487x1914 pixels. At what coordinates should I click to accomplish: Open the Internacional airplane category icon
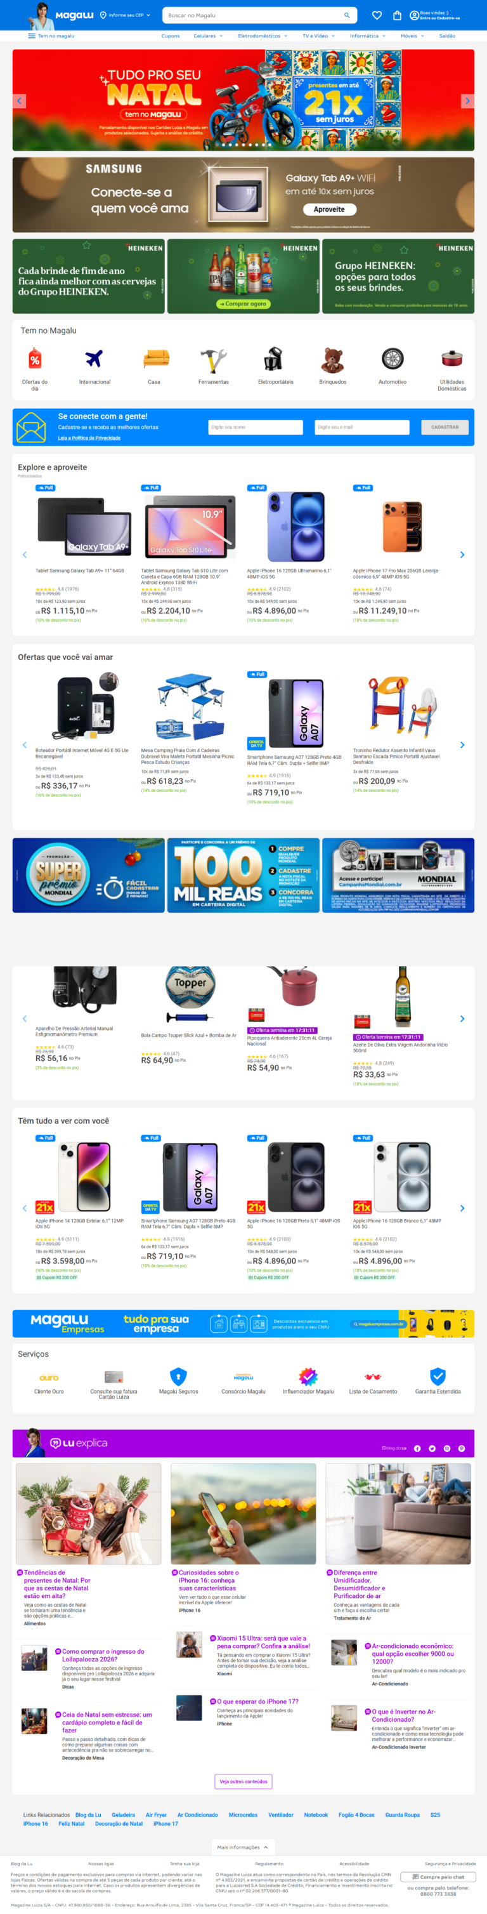(94, 359)
